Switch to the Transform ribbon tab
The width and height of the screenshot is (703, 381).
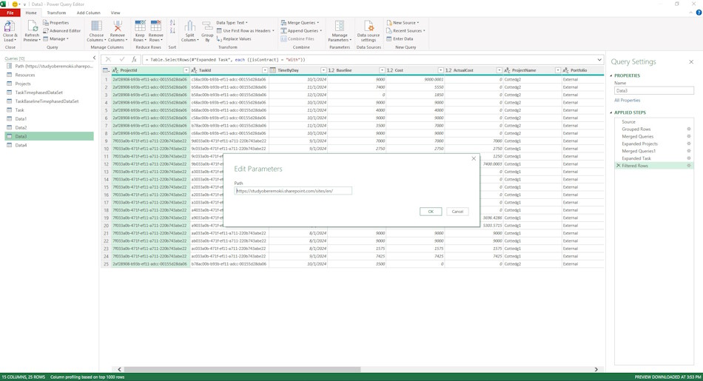pos(56,13)
